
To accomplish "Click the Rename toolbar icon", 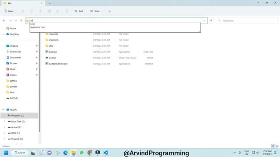I will click(49, 11).
